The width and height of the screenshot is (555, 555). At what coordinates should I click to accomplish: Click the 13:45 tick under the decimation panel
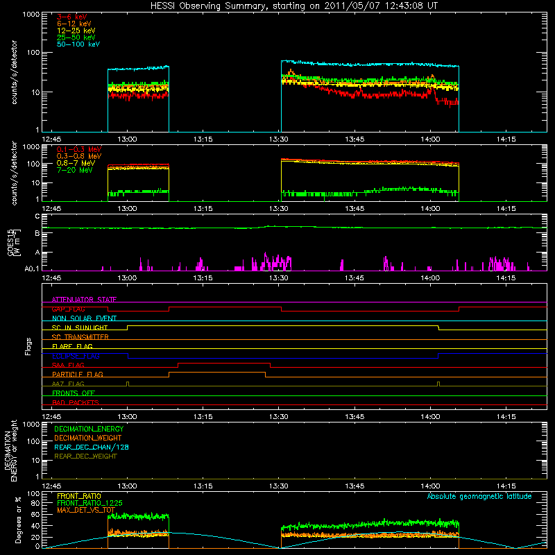pyautogui.click(x=355, y=486)
